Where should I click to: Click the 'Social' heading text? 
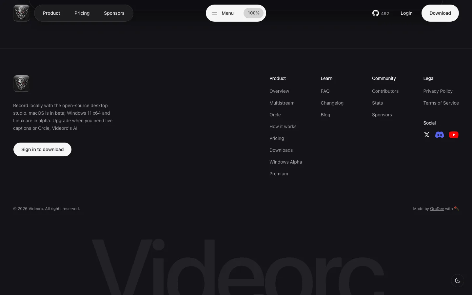pyautogui.click(x=429, y=123)
